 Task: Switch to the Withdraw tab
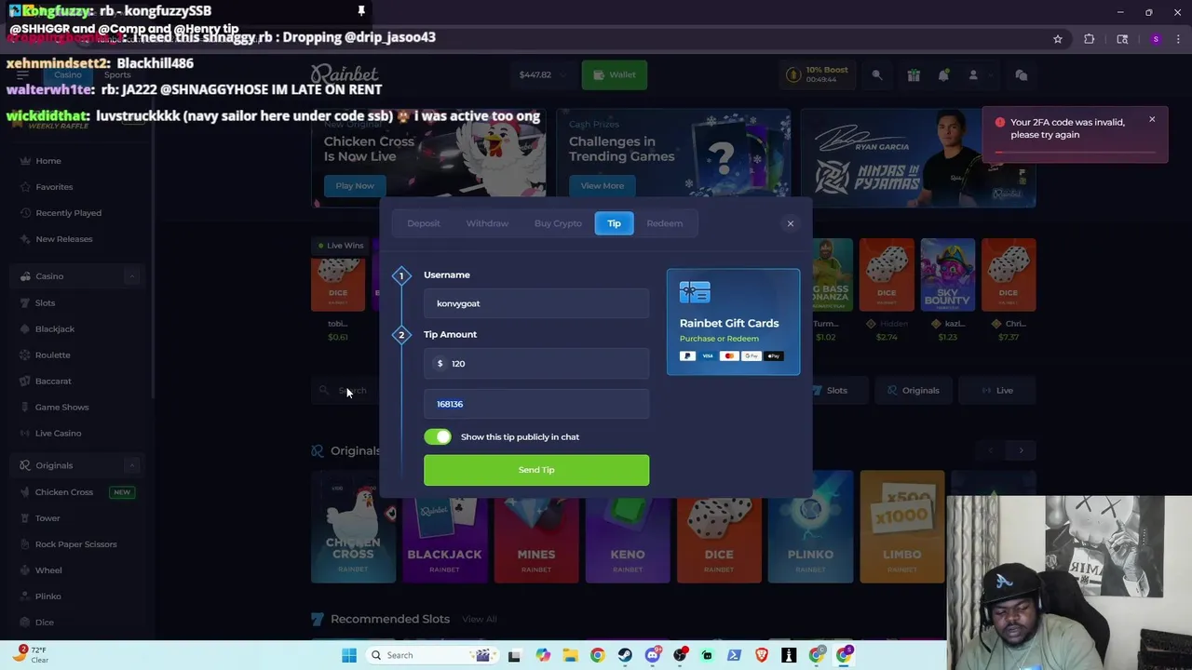(x=487, y=223)
